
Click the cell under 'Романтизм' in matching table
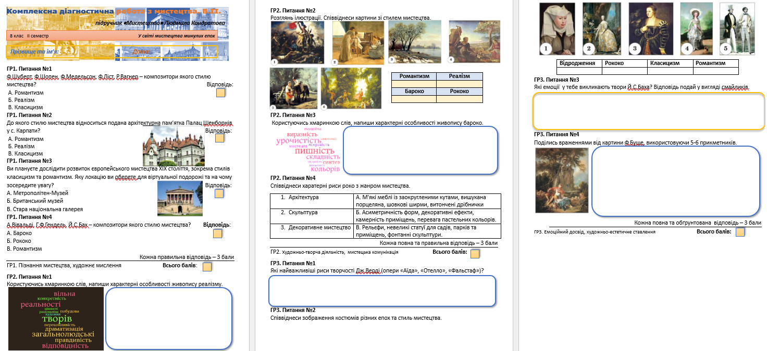click(x=414, y=84)
